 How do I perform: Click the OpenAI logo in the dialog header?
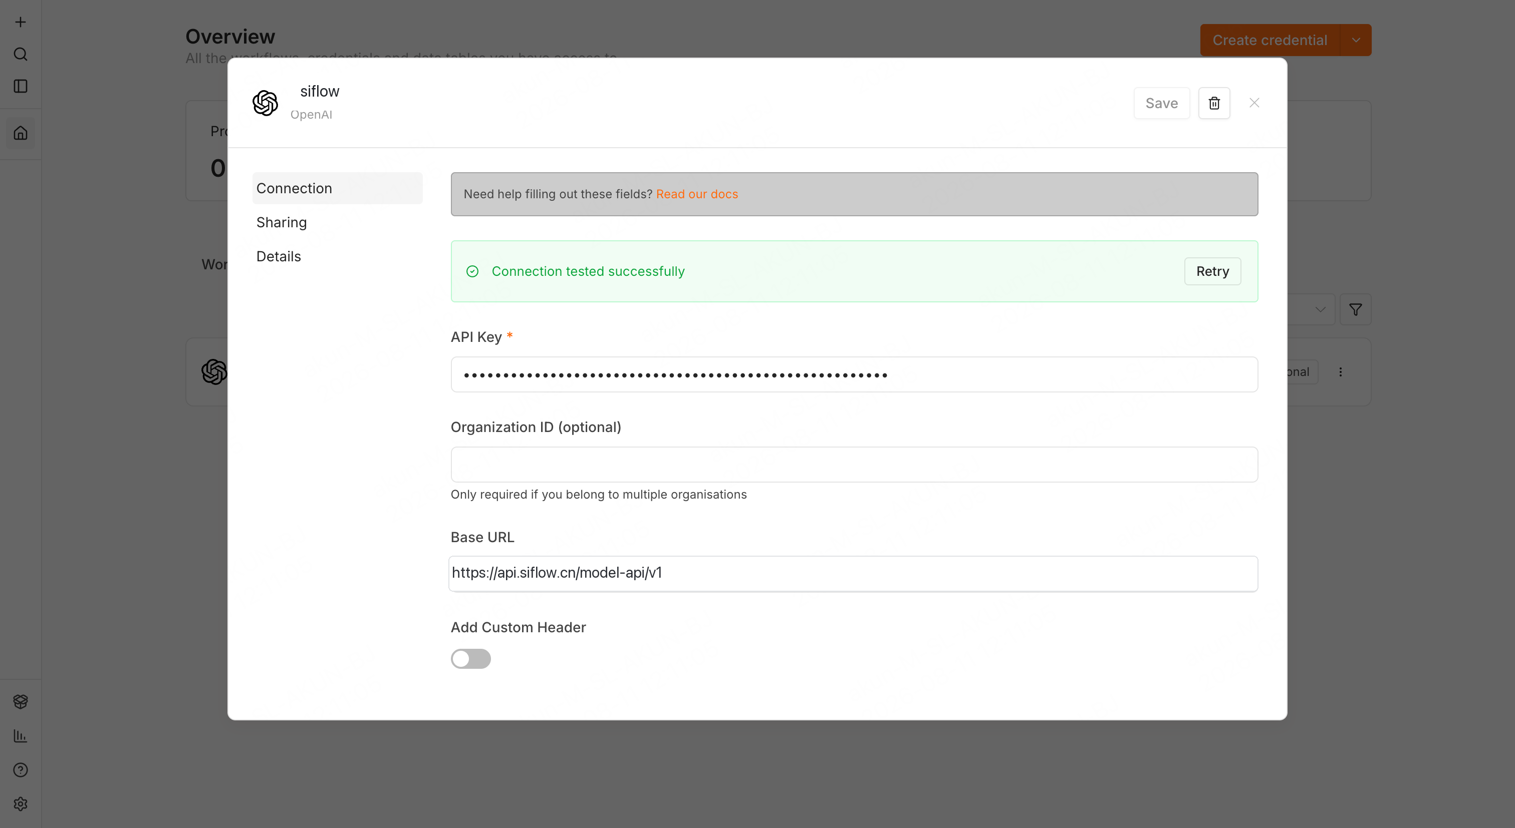click(x=265, y=104)
